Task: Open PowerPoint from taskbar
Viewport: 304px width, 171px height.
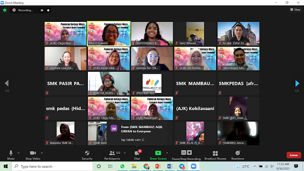Action: click(158, 166)
